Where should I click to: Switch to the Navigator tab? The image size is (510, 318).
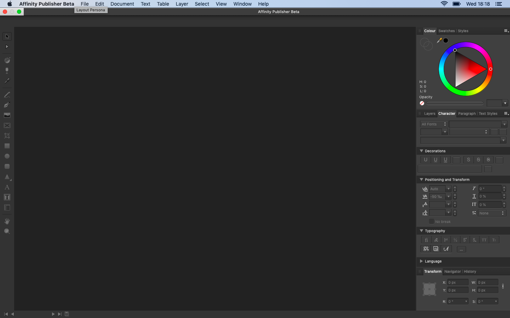[x=453, y=271]
